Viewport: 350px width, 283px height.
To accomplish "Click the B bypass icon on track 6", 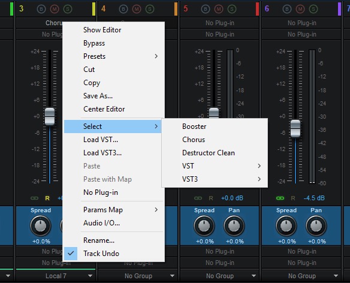I will coord(287,9).
